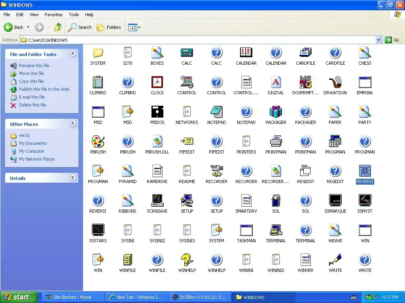This screenshot has height=303, width=405.
Task: Open the Edit menu
Action: [20, 15]
